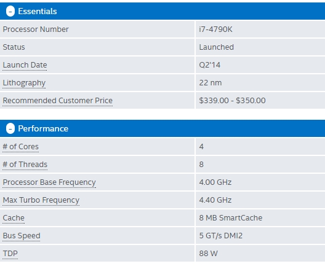Select the i7-4790K value

click(215, 29)
